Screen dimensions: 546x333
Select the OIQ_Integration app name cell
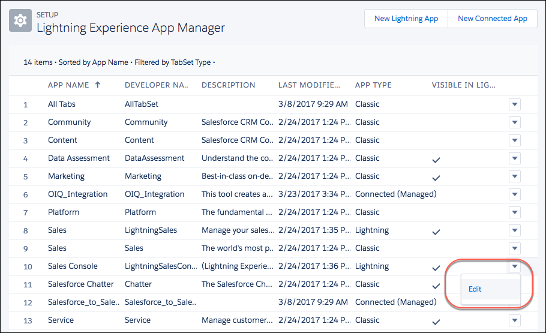[77, 194]
